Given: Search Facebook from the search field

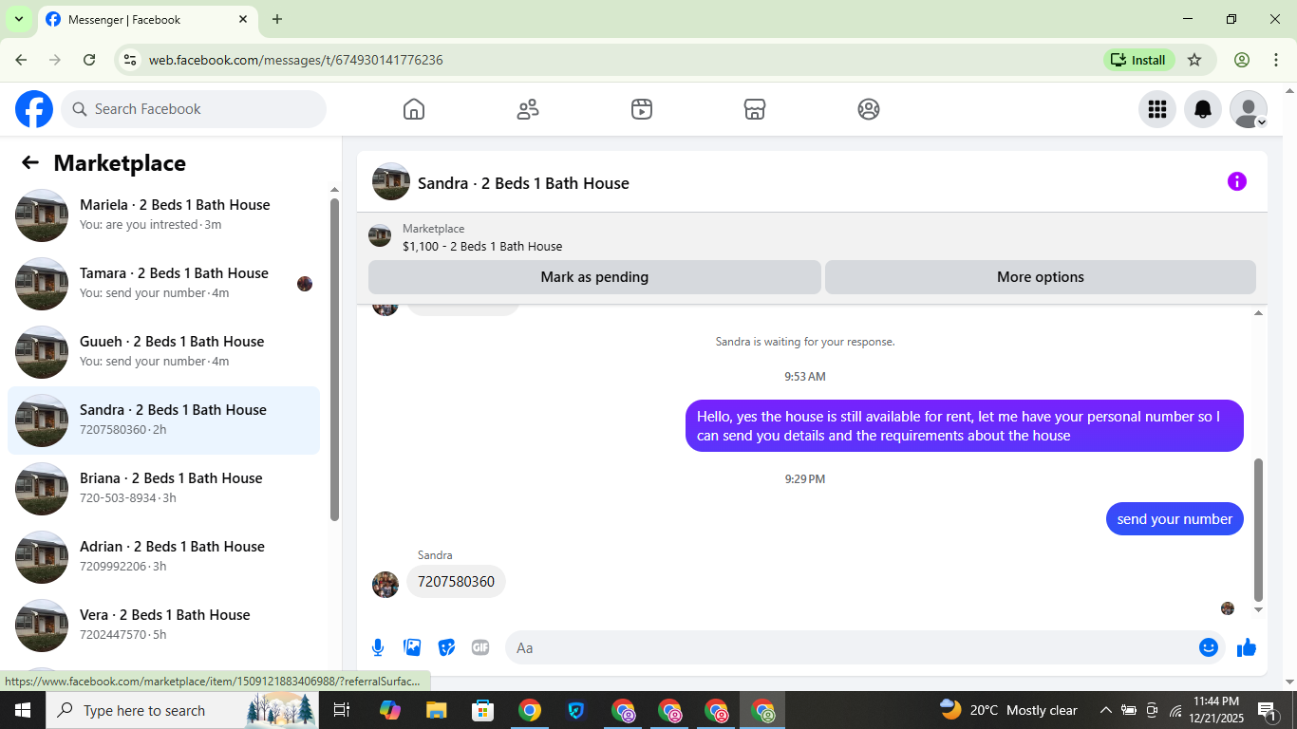Looking at the screenshot, I should pos(194,109).
